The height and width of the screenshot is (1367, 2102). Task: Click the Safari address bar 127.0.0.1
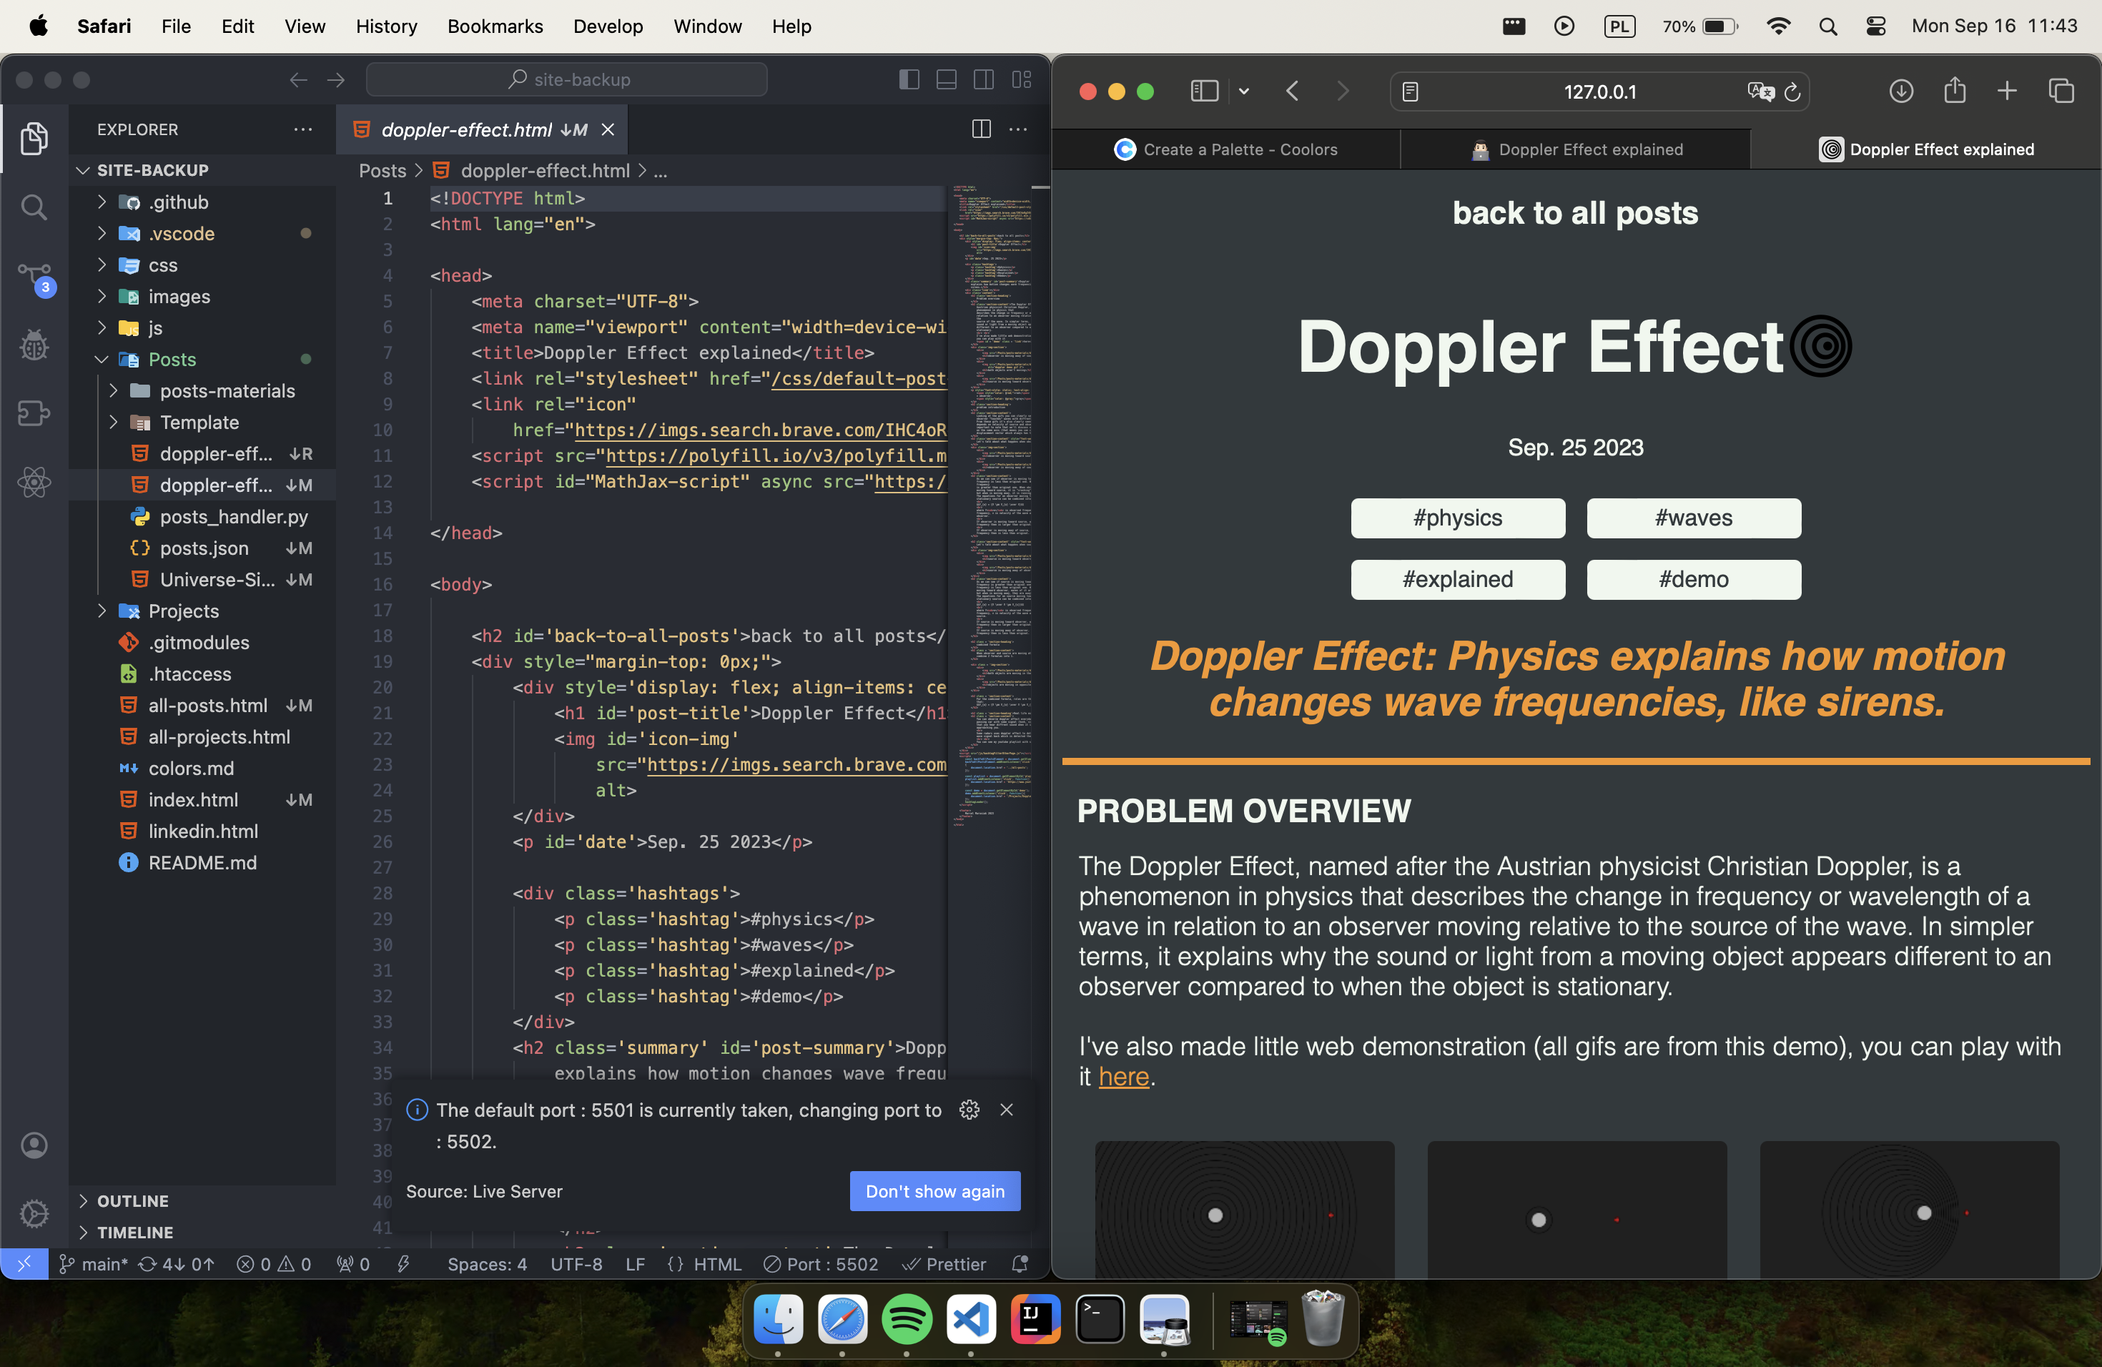tap(1599, 92)
